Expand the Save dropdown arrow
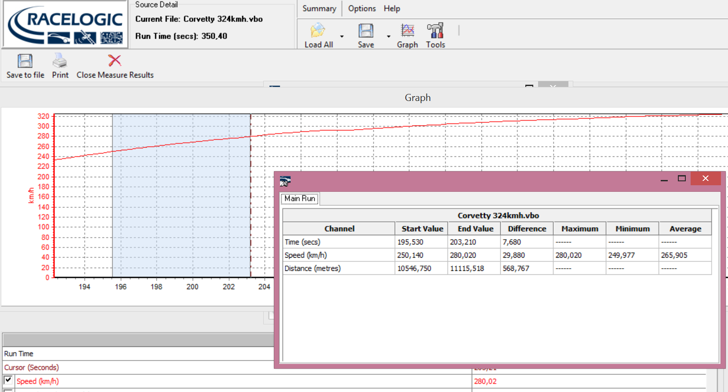 [x=388, y=36]
